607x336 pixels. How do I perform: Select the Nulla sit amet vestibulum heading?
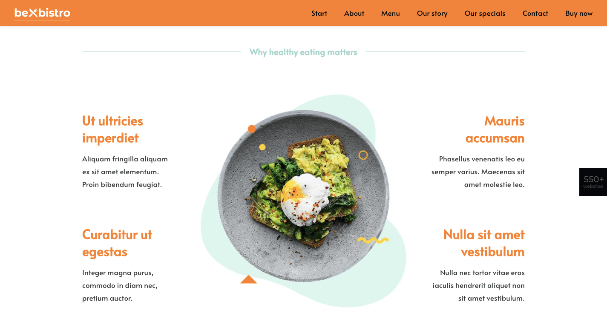(484, 243)
